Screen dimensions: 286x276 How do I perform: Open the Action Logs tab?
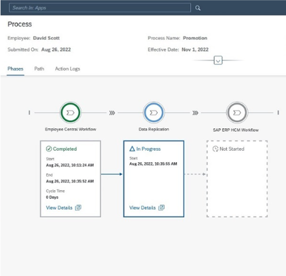68,69
